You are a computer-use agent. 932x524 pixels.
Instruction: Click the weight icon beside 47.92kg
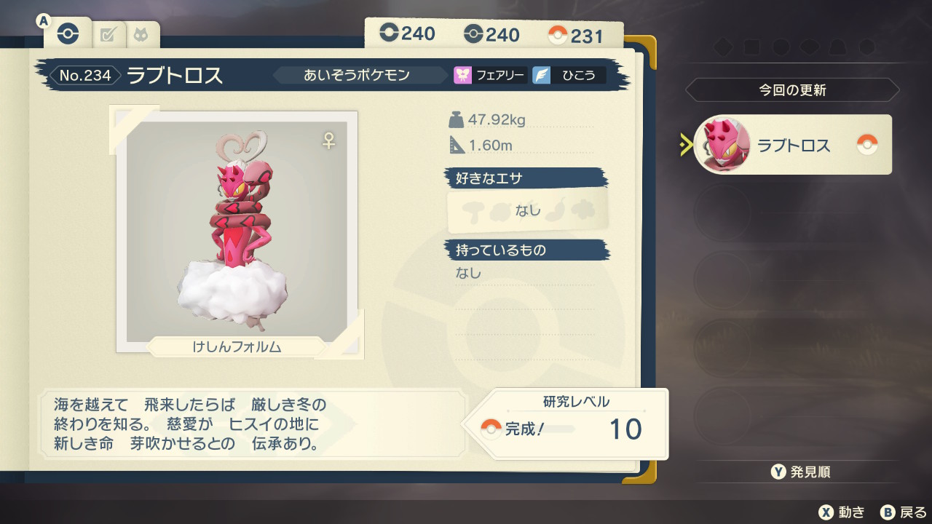pyautogui.click(x=456, y=119)
